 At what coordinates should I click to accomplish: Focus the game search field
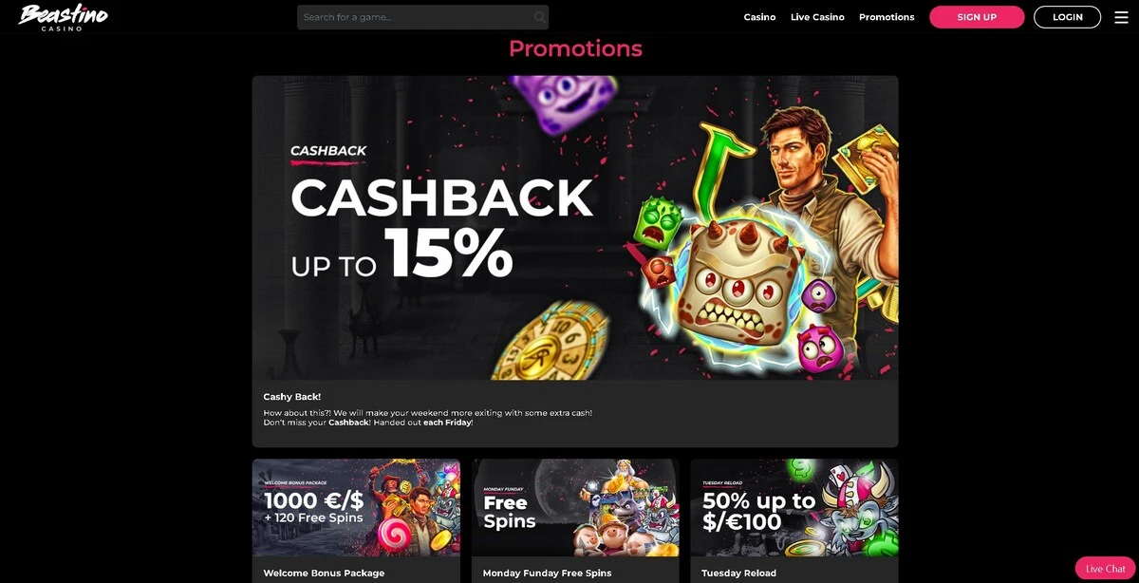(x=422, y=17)
